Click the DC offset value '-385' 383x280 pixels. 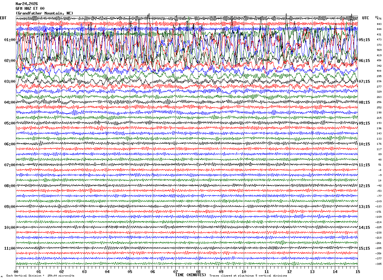pos(378,264)
